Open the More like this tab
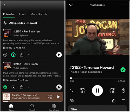Screen dimensions: 130x112 (39, 14)
